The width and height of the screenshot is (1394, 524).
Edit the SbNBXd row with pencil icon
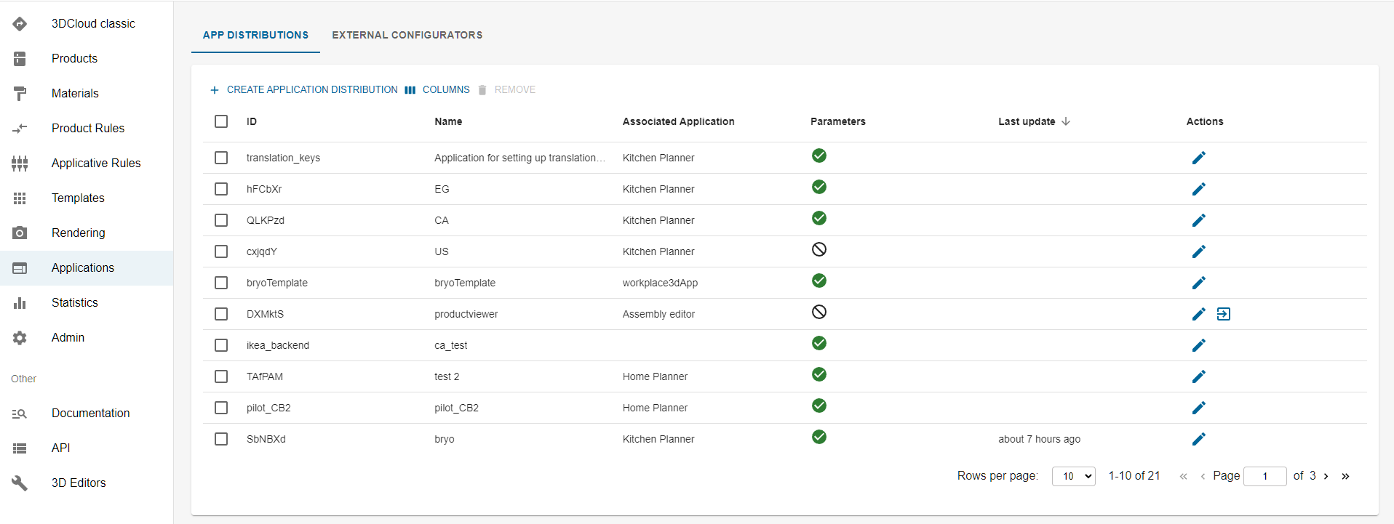(1199, 439)
